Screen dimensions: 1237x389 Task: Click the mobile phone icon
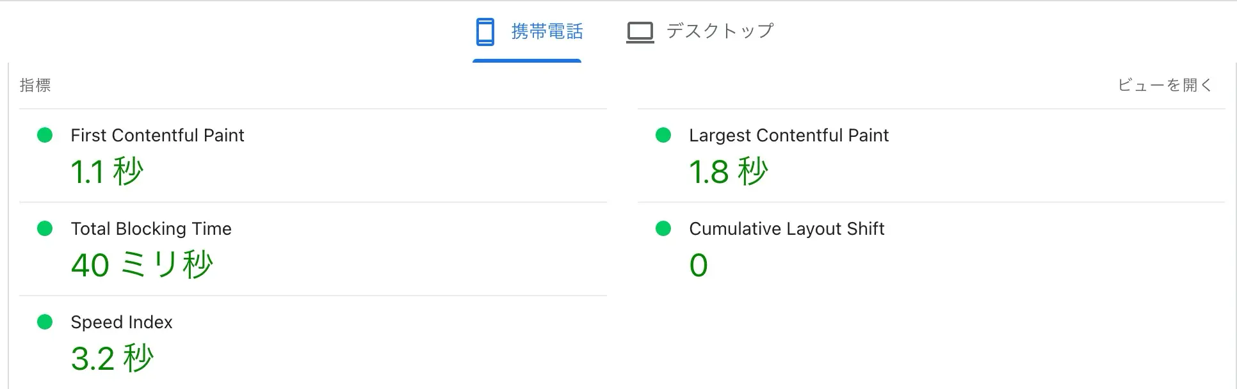tap(485, 31)
